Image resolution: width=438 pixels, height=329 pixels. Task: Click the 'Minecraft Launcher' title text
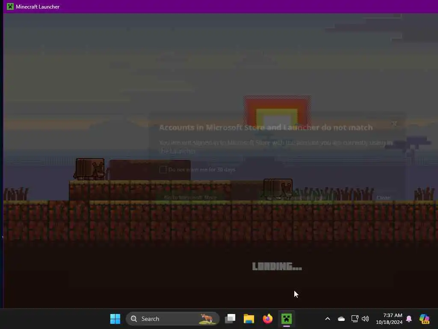coord(38,7)
